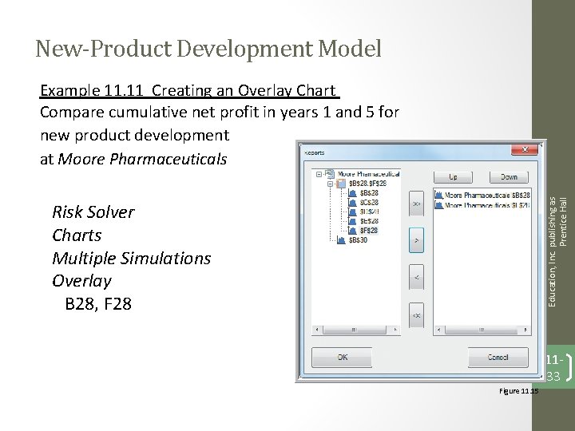Viewport: 575px width, 431px height.
Task: Select the Moore Pharmaceuticals root label
Action: click(368, 174)
